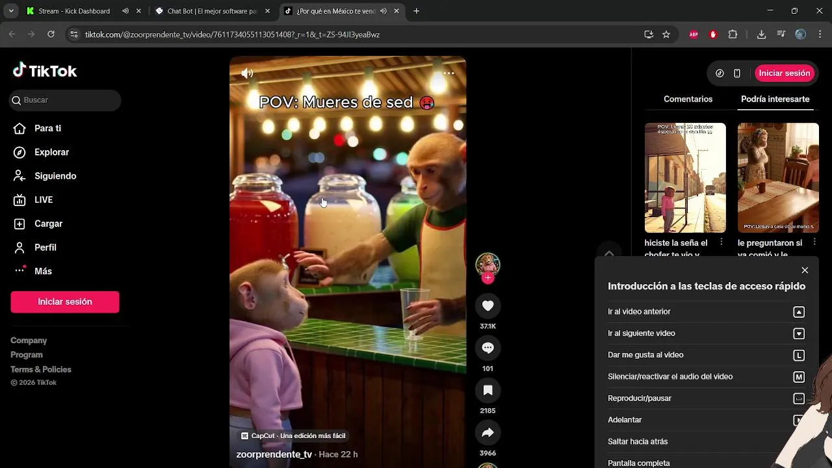Open the browser Downloads icon

[x=761, y=34]
